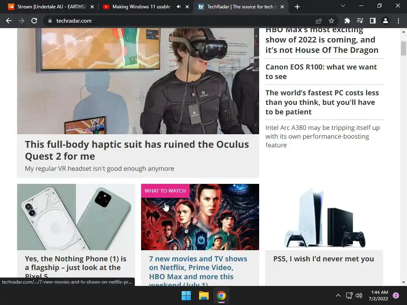Open Intel Arc A380 article link
This screenshot has width=407, height=305.
pyautogui.click(x=323, y=136)
